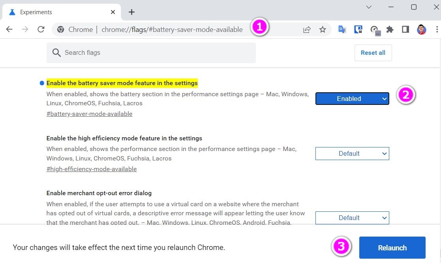Open the profile avatar menu
The width and height of the screenshot is (441, 263).
point(421,30)
